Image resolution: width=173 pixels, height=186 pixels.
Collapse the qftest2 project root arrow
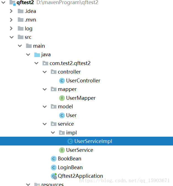3,2
